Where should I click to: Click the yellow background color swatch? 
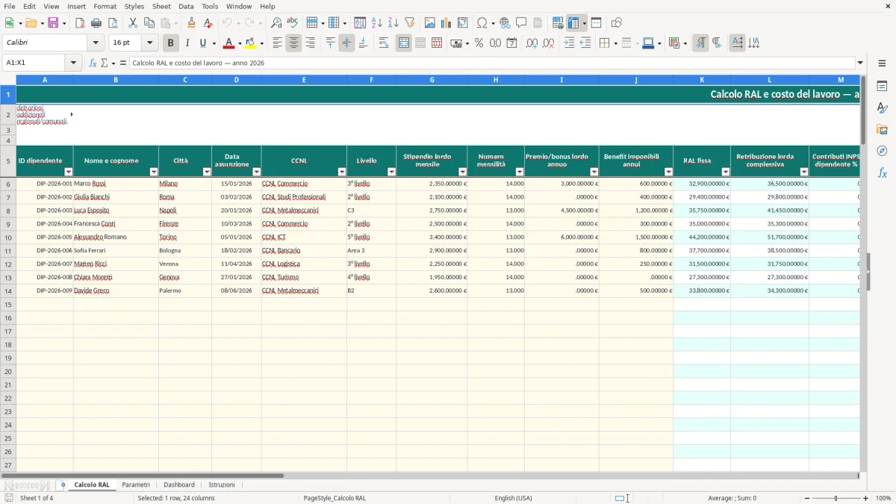pyautogui.click(x=251, y=43)
